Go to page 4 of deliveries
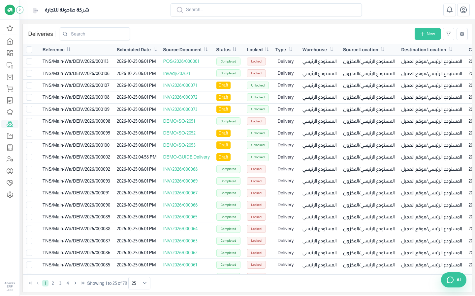The image size is (475, 296). (68, 283)
